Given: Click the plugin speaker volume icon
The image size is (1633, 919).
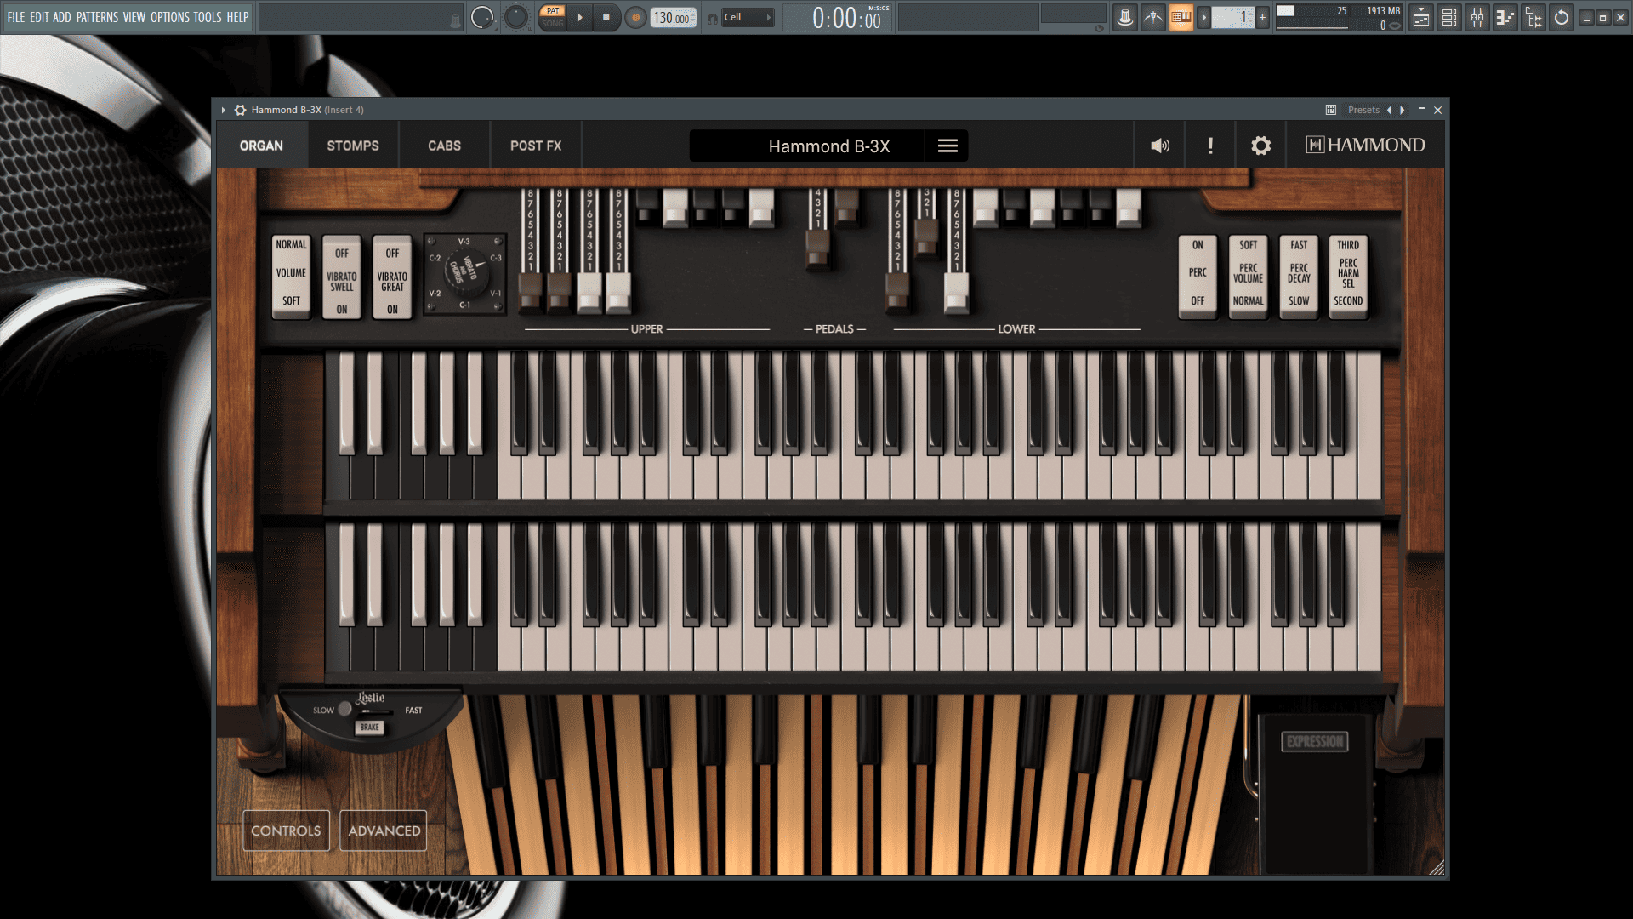Looking at the screenshot, I should (x=1160, y=146).
